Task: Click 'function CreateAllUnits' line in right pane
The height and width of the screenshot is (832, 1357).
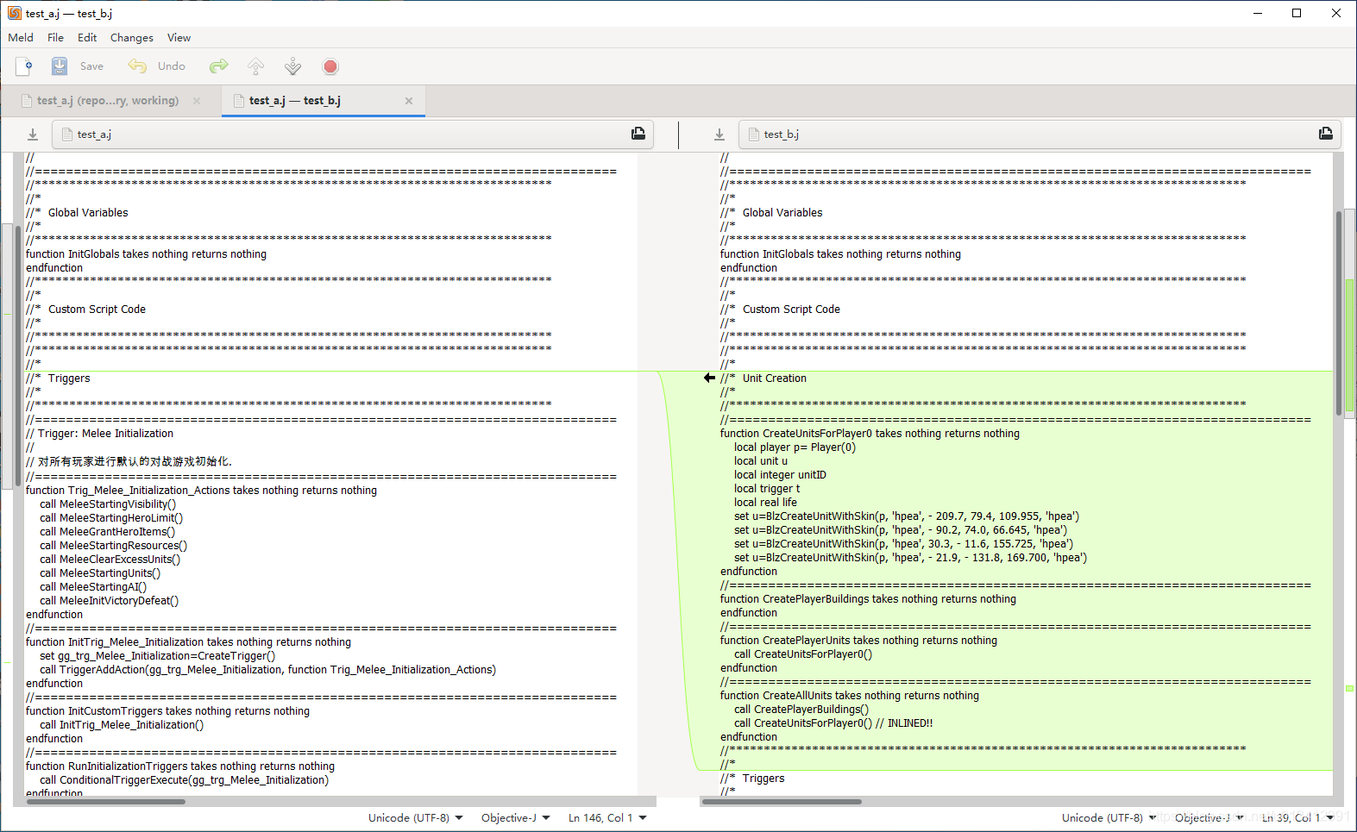Action: coord(850,696)
